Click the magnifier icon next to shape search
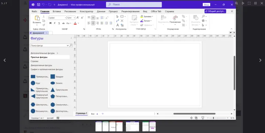 (71, 45)
